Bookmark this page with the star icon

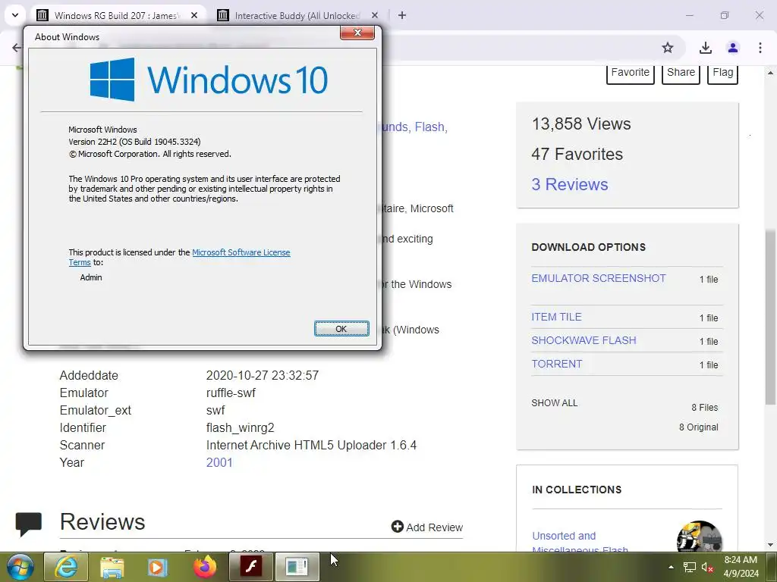click(x=668, y=48)
